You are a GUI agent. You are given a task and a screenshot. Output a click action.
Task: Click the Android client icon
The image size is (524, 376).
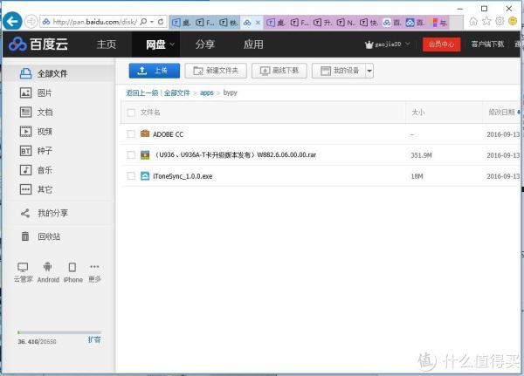pos(48,267)
